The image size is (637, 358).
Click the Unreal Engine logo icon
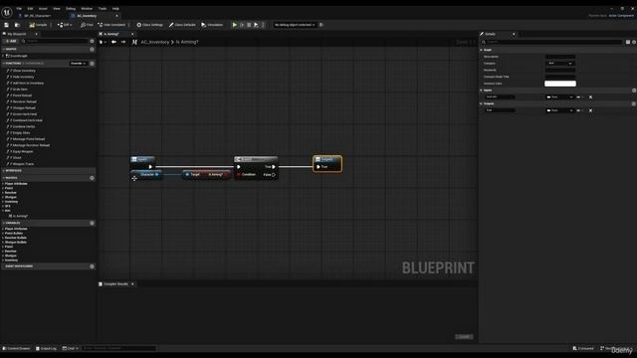pyautogui.click(x=7, y=12)
